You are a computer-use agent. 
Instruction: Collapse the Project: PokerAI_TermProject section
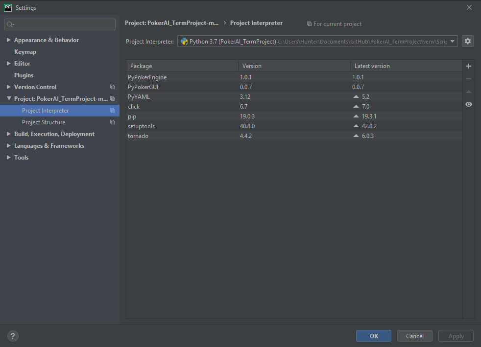[9, 99]
